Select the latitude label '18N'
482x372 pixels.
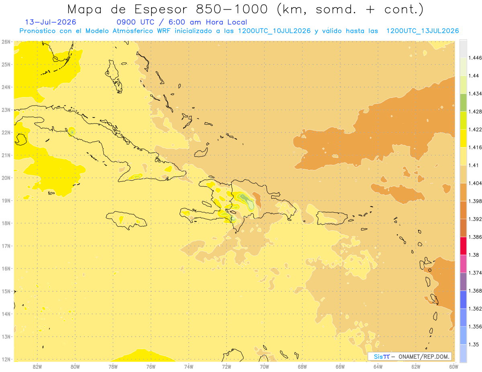point(6,223)
